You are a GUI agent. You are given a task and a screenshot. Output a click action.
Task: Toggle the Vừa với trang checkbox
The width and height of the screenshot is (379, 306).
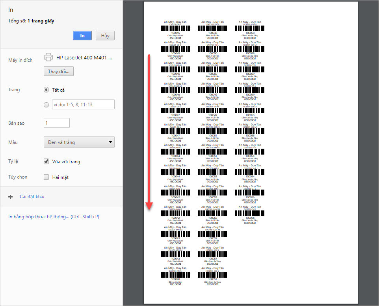(46, 161)
